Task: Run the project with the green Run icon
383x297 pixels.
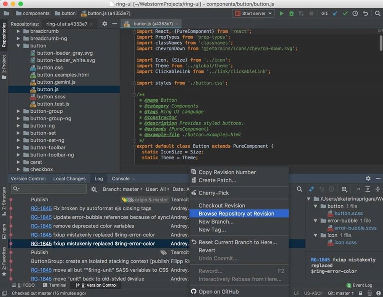Action: [x=282, y=13]
